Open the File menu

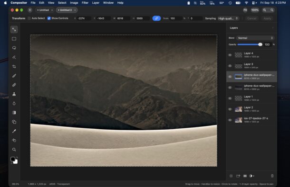tap(33, 3)
